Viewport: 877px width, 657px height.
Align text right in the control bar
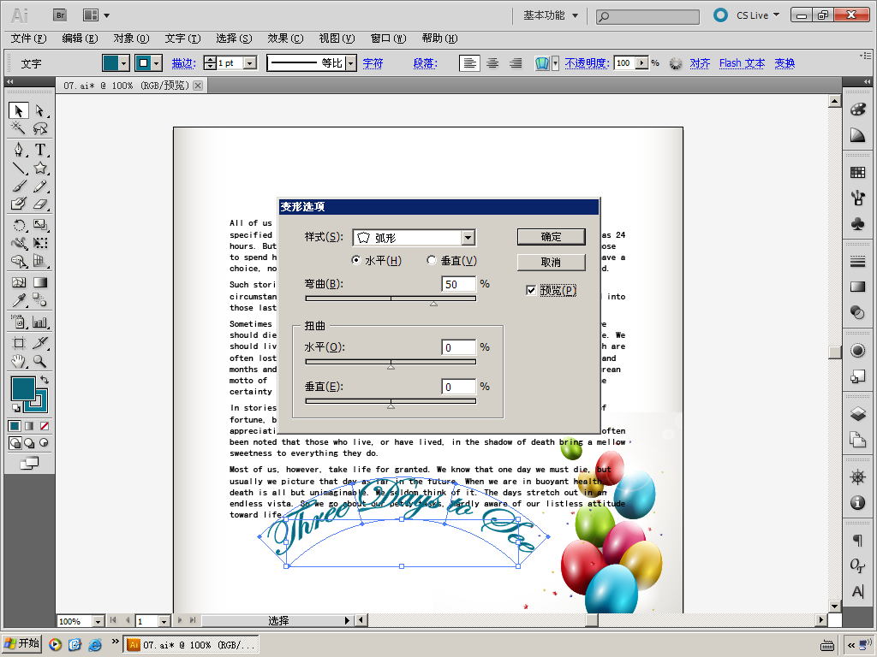[x=515, y=63]
